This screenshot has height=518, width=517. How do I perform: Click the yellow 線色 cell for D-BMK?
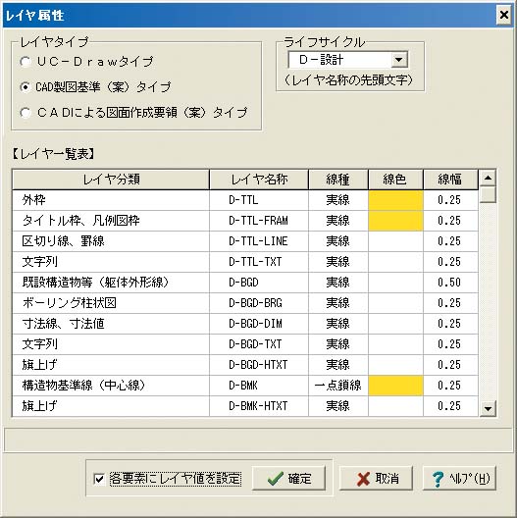point(395,386)
